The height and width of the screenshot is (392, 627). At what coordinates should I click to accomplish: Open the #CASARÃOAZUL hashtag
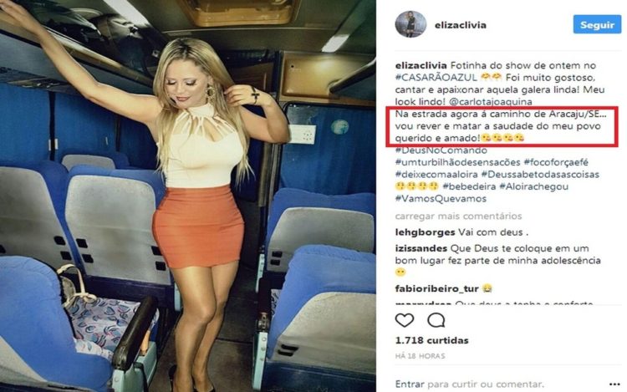coord(436,78)
